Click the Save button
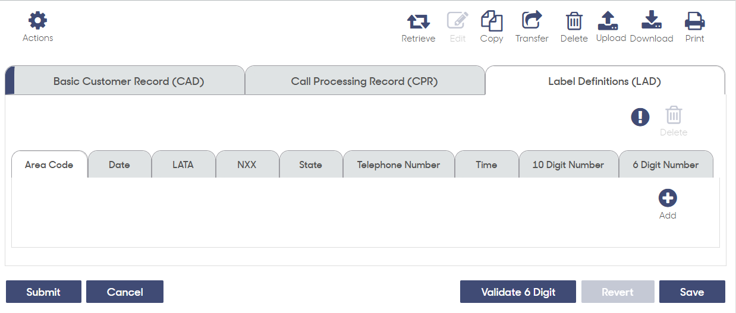This screenshot has width=736, height=313. [692, 292]
